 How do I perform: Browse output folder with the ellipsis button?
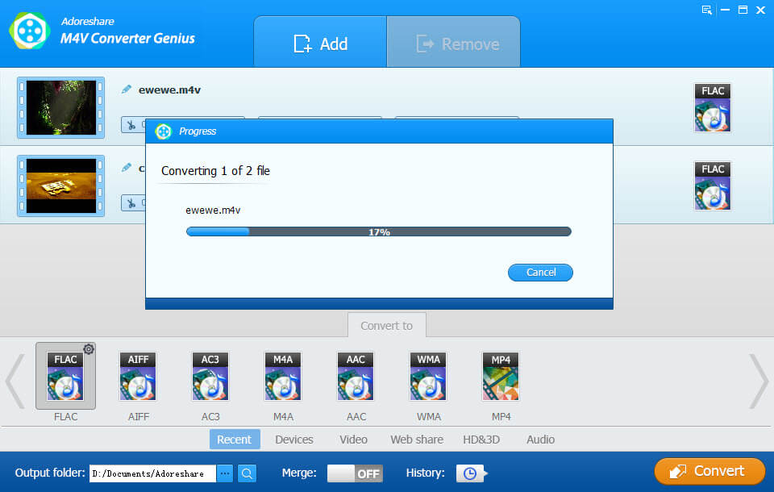point(225,473)
